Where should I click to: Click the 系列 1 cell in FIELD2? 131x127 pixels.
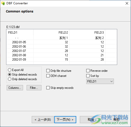[x=51, y=38]
